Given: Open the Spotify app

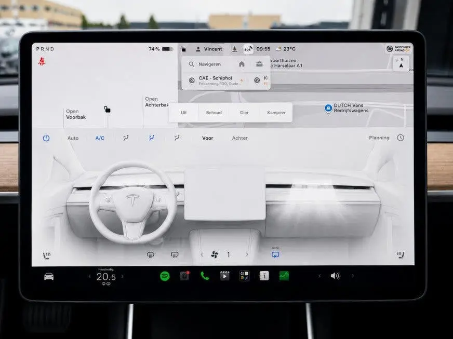Looking at the screenshot, I should click(165, 276).
